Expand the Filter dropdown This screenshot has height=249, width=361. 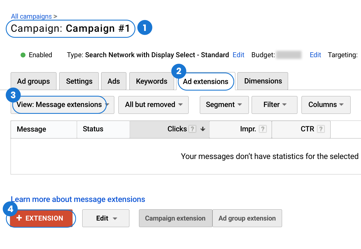274,105
